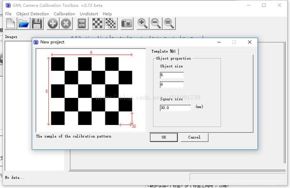
Task: Select the rotated checkerboard icon
Action: 111,24
